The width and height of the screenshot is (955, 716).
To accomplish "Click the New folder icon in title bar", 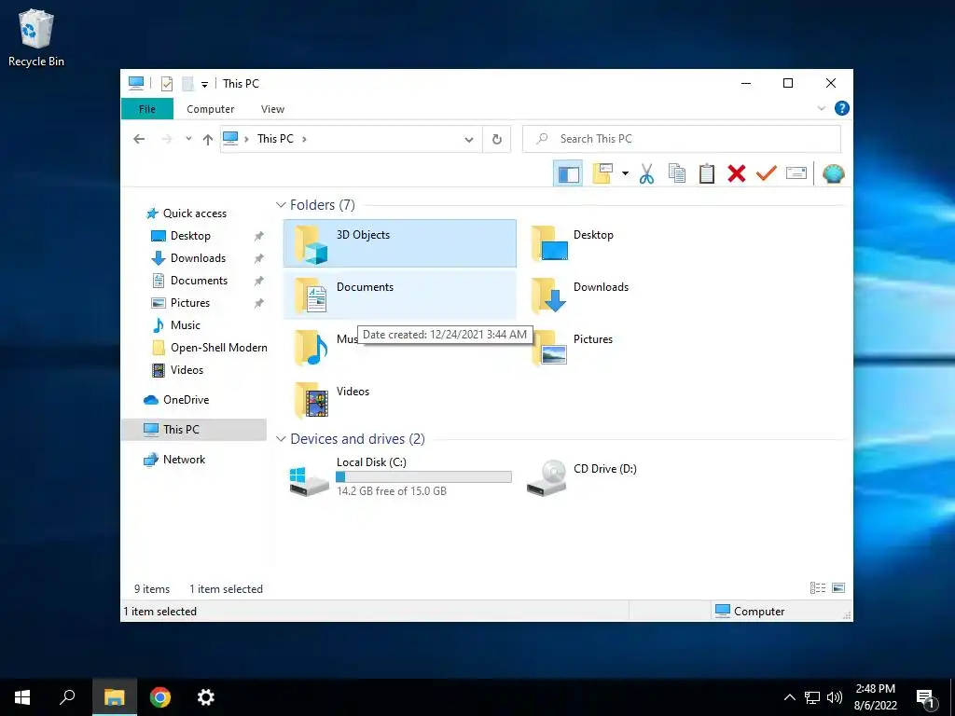I will click(x=187, y=83).
